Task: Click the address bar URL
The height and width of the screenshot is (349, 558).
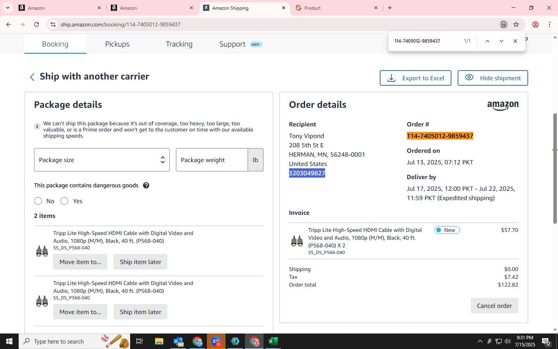Action: coord(121,24)
